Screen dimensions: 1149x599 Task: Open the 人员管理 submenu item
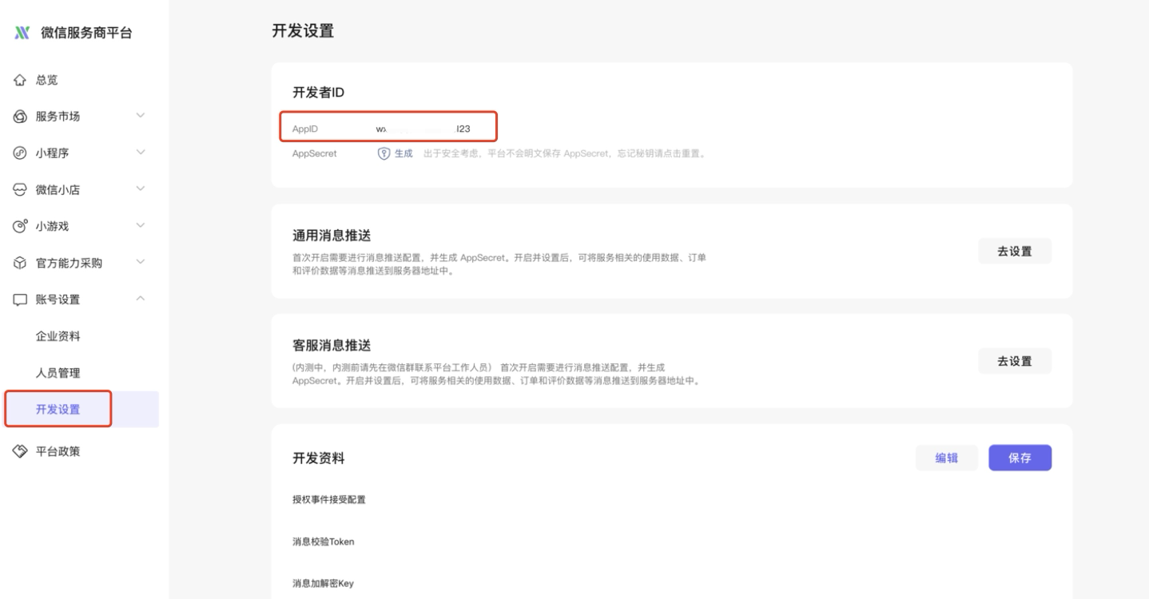tap(58, 373)
